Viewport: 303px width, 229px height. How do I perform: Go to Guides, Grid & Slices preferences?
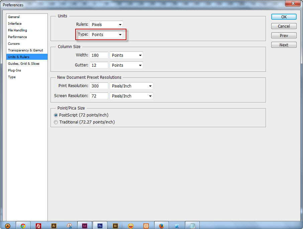[24, 63]
